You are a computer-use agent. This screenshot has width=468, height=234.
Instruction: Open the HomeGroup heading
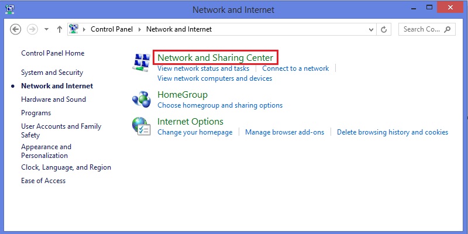183,95
